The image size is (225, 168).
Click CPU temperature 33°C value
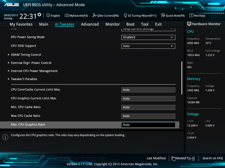pos(208,43)
